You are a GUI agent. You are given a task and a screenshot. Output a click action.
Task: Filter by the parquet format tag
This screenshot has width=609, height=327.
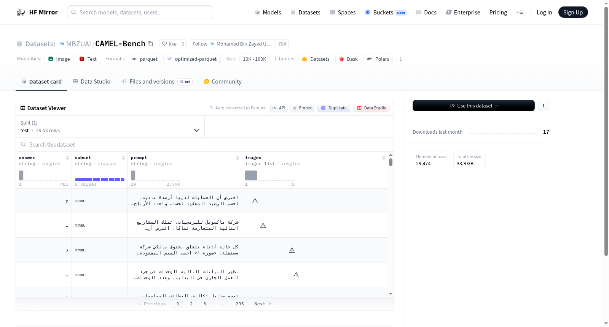[145, 59]
